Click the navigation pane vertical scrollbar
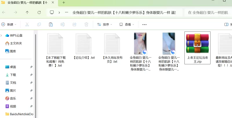This screenshot has width=232, height=118. click(x=35, y=76)
